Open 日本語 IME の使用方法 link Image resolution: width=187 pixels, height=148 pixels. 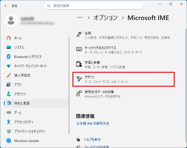coord(93,124)
